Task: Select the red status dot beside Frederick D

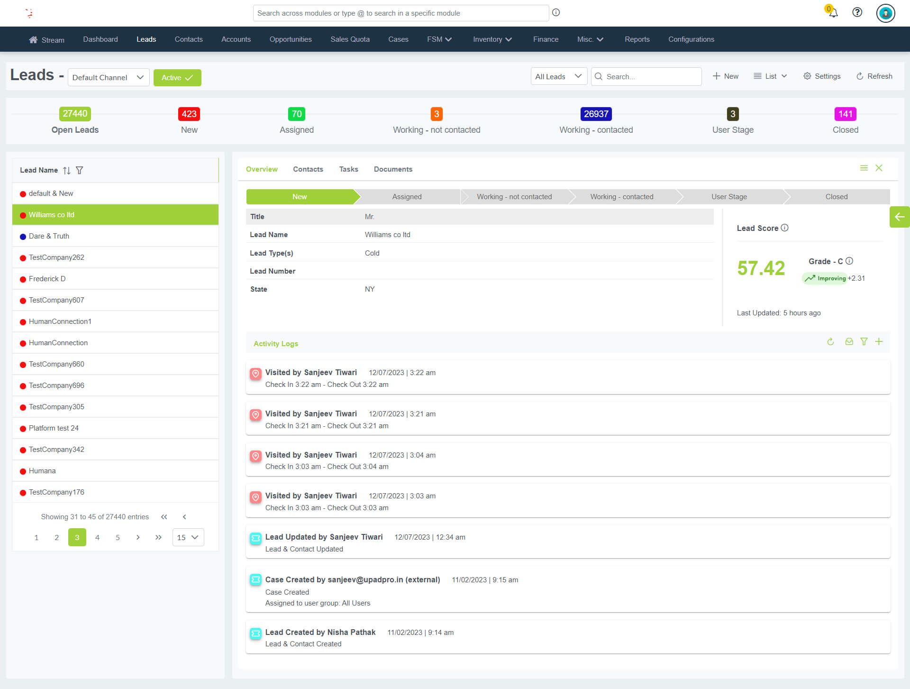Action: click(23, 278)
